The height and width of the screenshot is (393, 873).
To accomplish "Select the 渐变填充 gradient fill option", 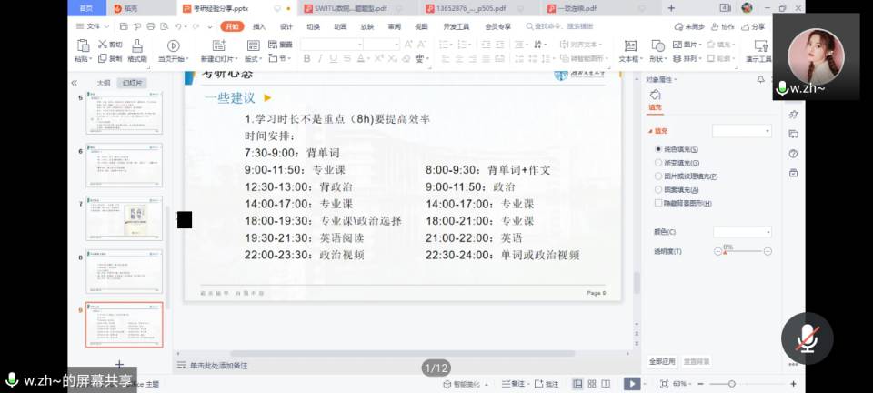I will point(657,162).
